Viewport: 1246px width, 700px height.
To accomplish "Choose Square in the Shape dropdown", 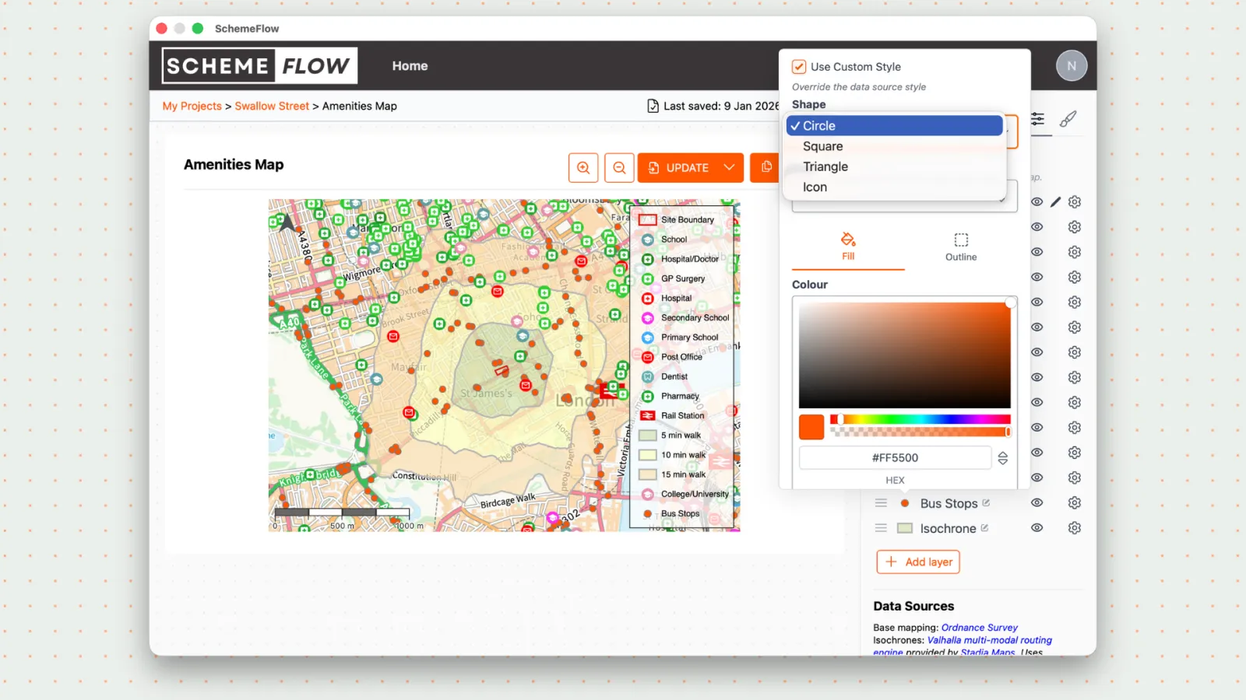I will pos(895,146).
